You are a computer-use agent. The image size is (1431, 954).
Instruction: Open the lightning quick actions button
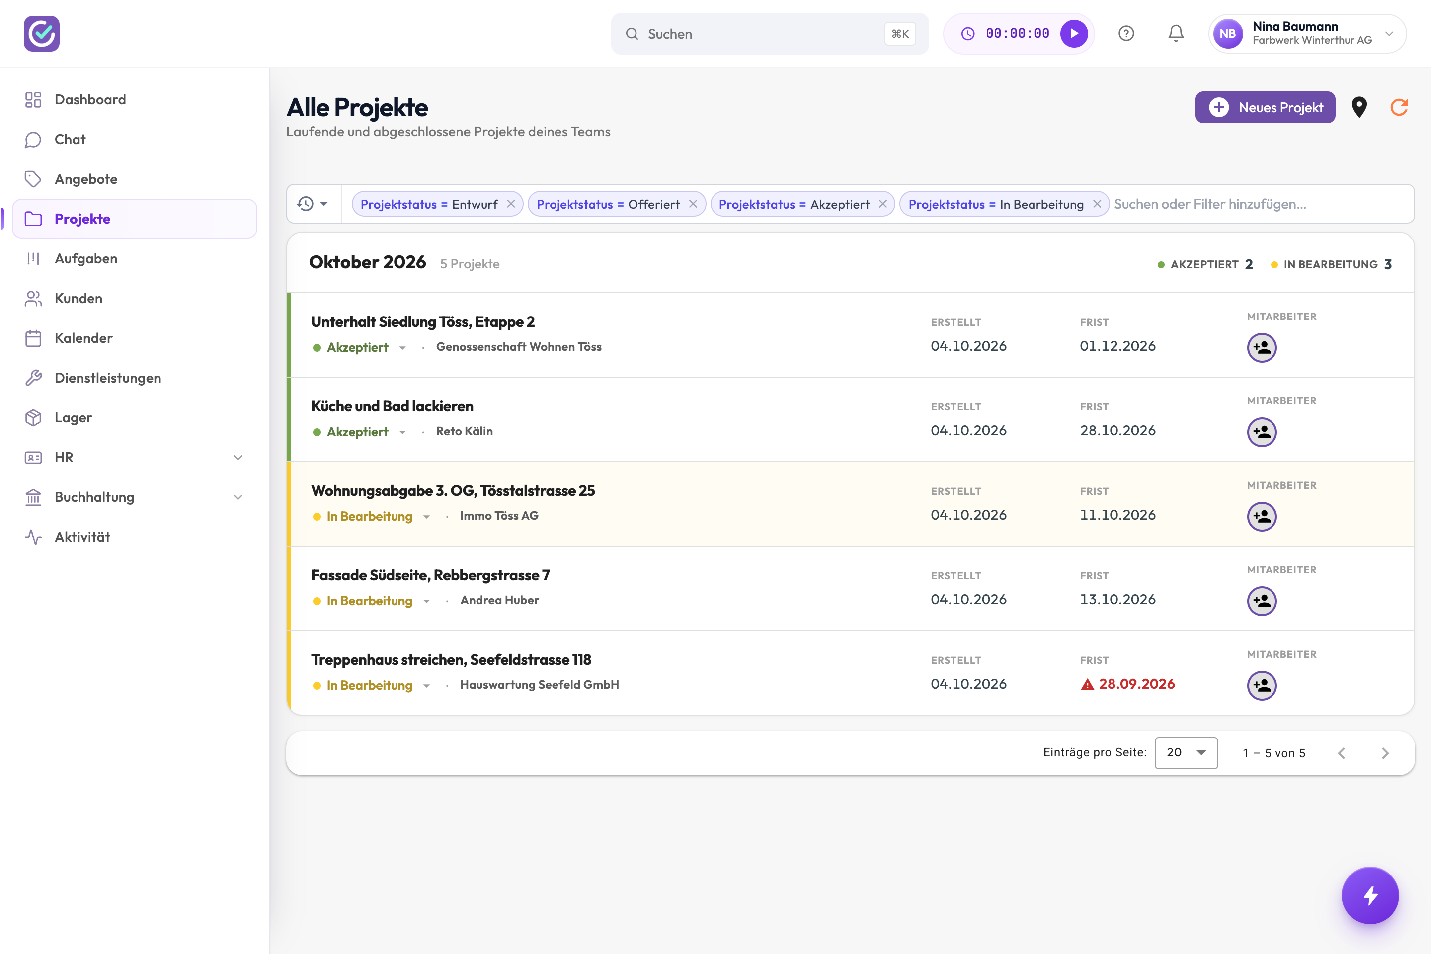pyautogui.click(x=1370, y=895)
